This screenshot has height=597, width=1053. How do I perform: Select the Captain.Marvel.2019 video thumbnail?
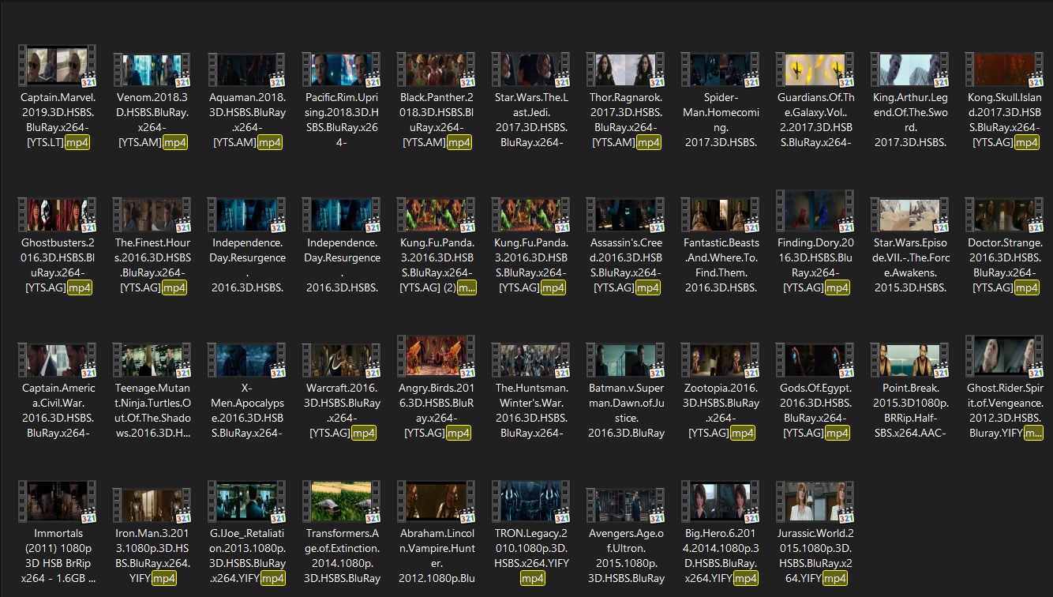[x=57, y=66]
